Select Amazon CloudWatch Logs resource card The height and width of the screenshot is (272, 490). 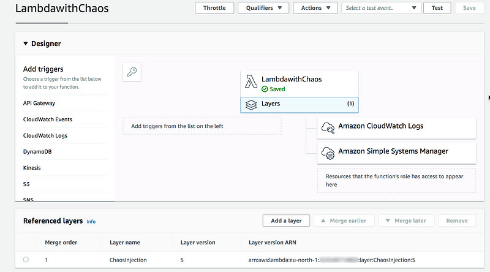(x=396, y=128)
